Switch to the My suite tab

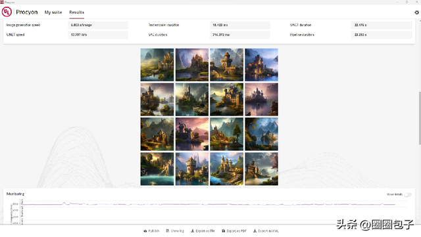[x=53, y=12]
